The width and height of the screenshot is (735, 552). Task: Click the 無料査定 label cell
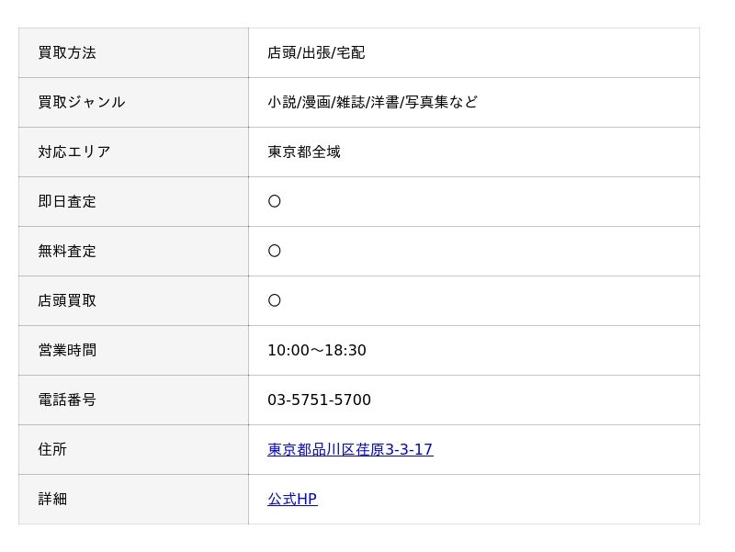[67, 251]
